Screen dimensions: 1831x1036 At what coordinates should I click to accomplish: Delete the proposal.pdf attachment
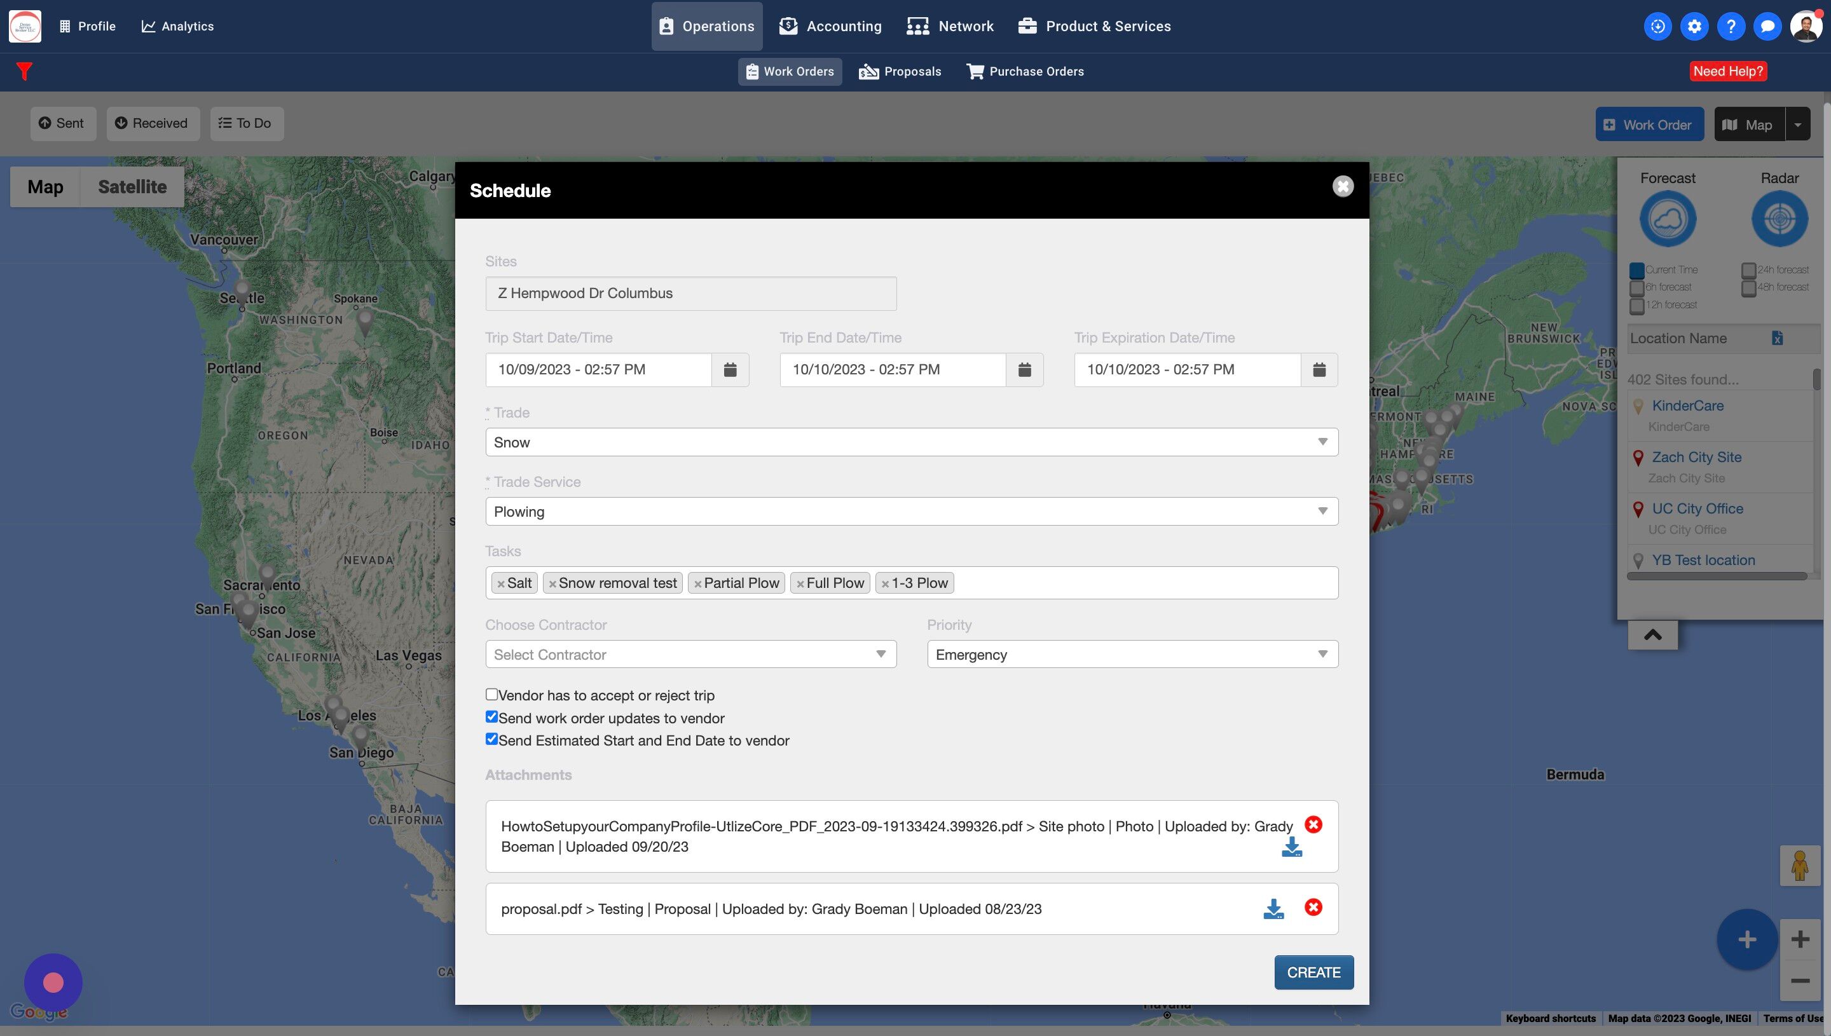(1313, 907)
